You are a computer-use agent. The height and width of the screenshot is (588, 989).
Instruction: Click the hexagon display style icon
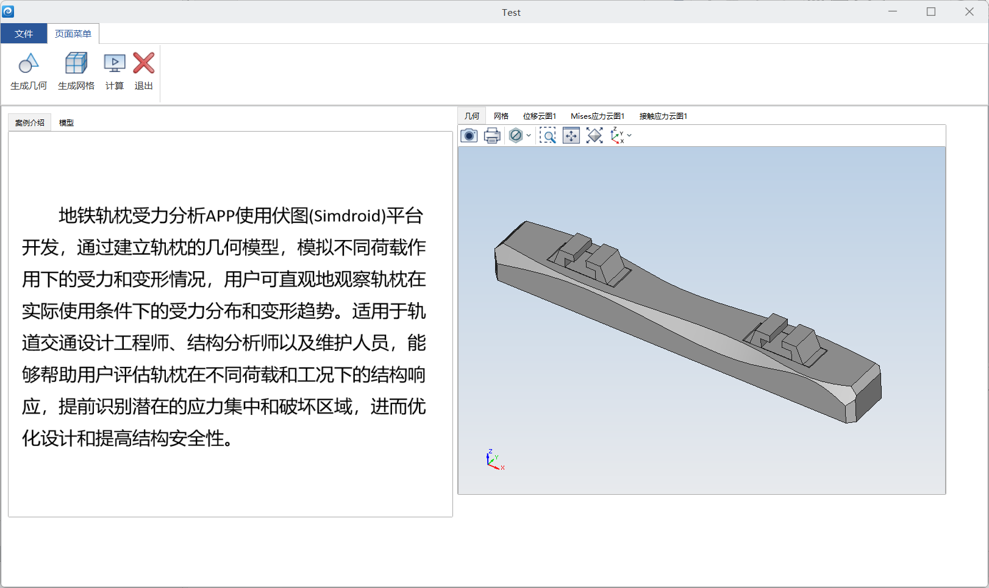pyautogui.click(x=516, y=135)
